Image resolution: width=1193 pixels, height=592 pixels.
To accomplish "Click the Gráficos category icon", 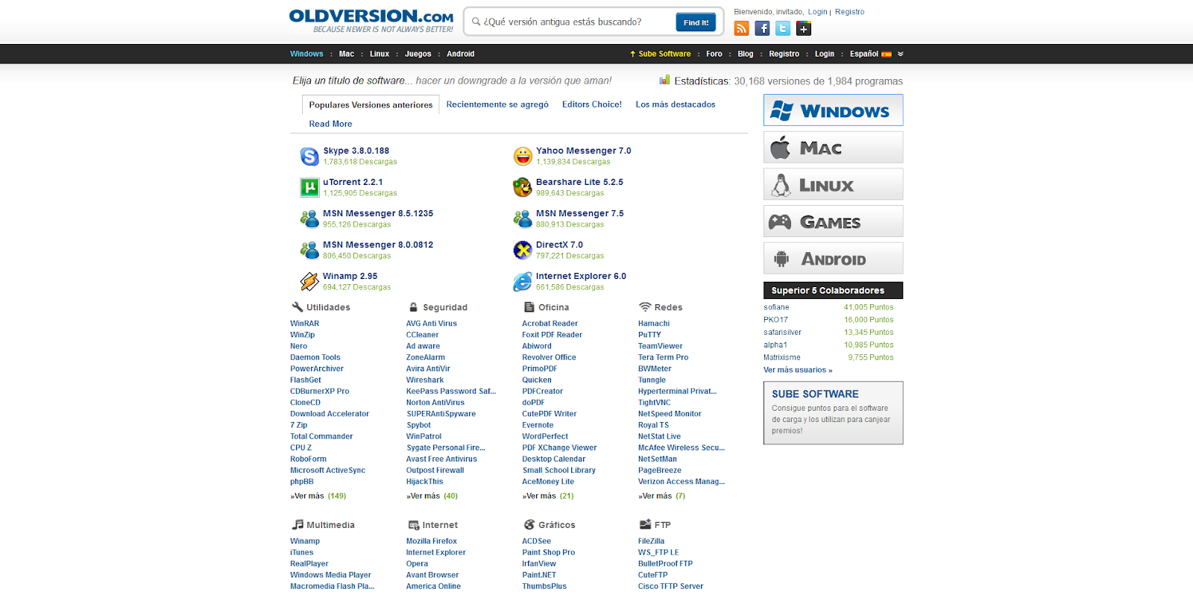I will 529,525.
